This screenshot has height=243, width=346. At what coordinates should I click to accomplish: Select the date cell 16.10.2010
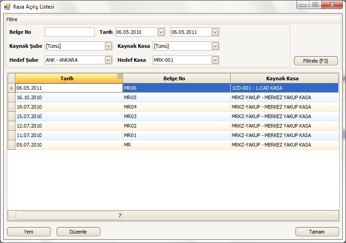[x=69, y=97]
